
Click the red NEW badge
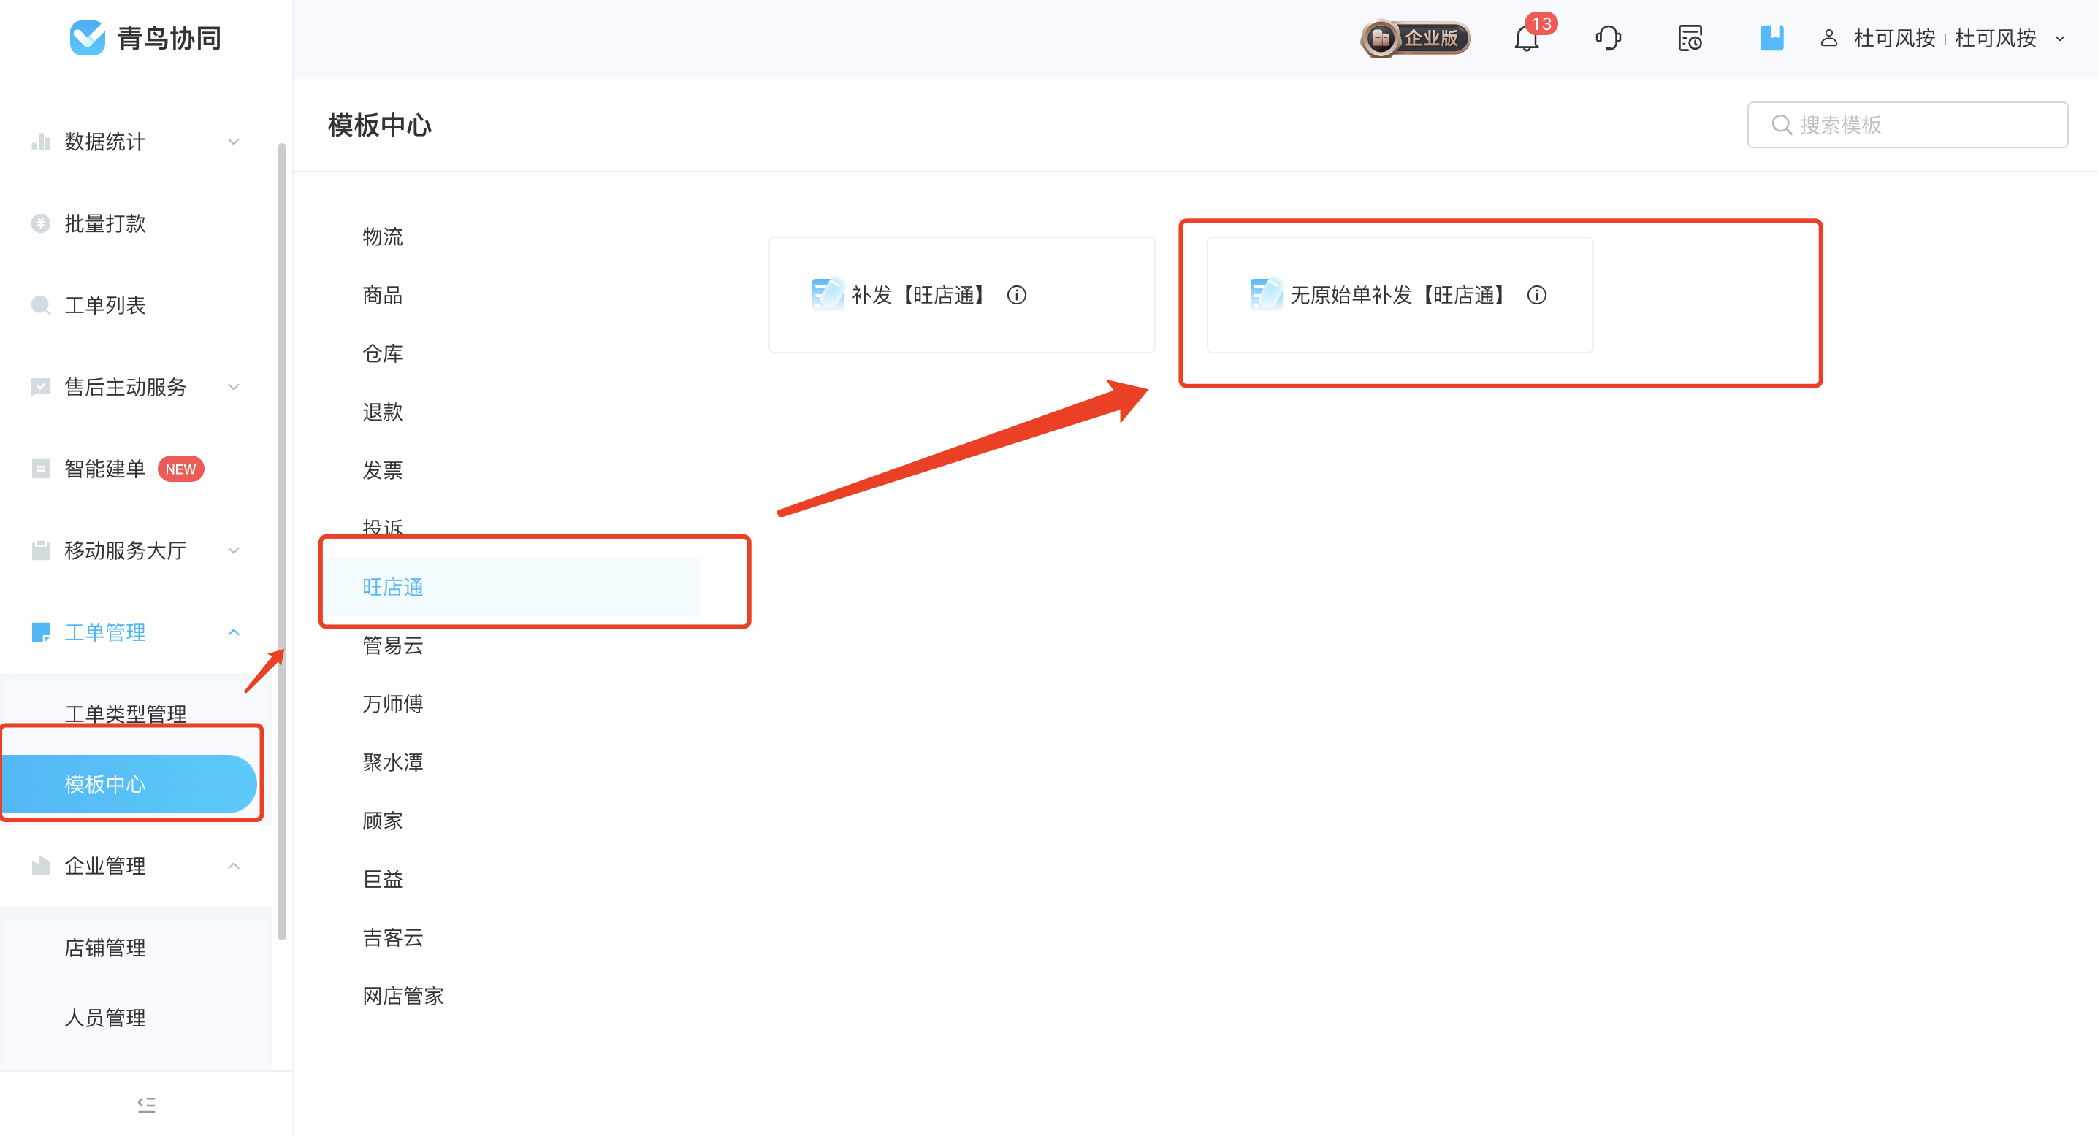181,469
